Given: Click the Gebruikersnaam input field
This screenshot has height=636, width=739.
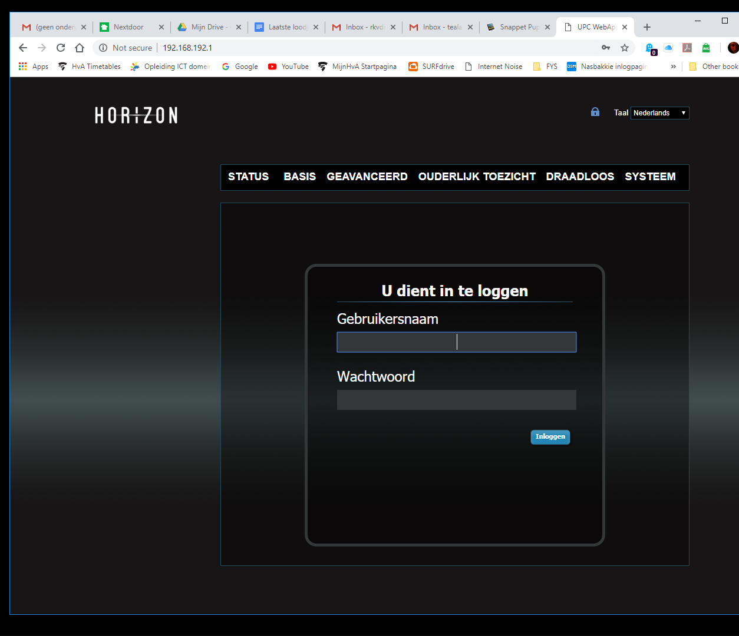Looking at the screenshot, I should point(456,342).
